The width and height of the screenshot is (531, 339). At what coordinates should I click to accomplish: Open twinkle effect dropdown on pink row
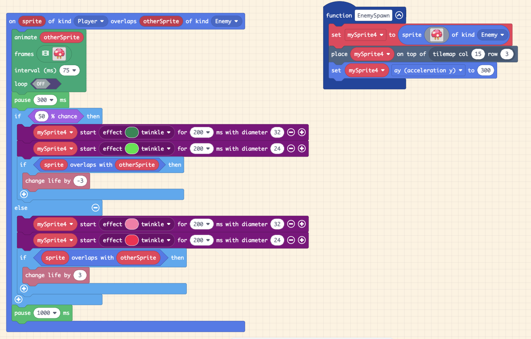point(156,224)
